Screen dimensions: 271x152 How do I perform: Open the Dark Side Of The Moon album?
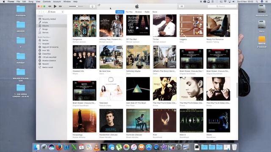tap(138, 89)
